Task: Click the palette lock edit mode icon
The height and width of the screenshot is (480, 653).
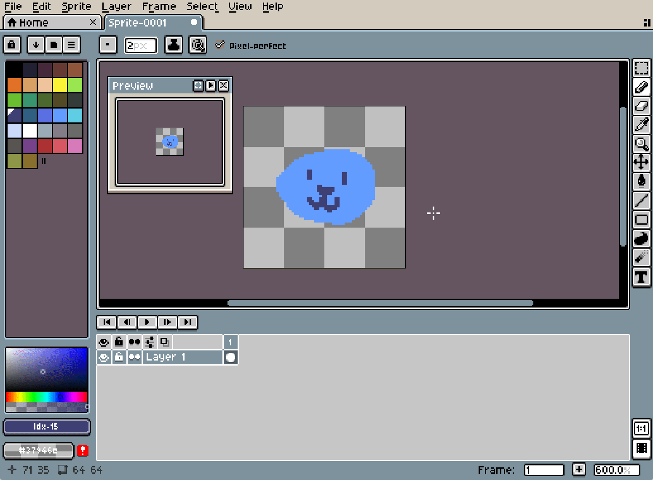Action: tap(12, 45)
